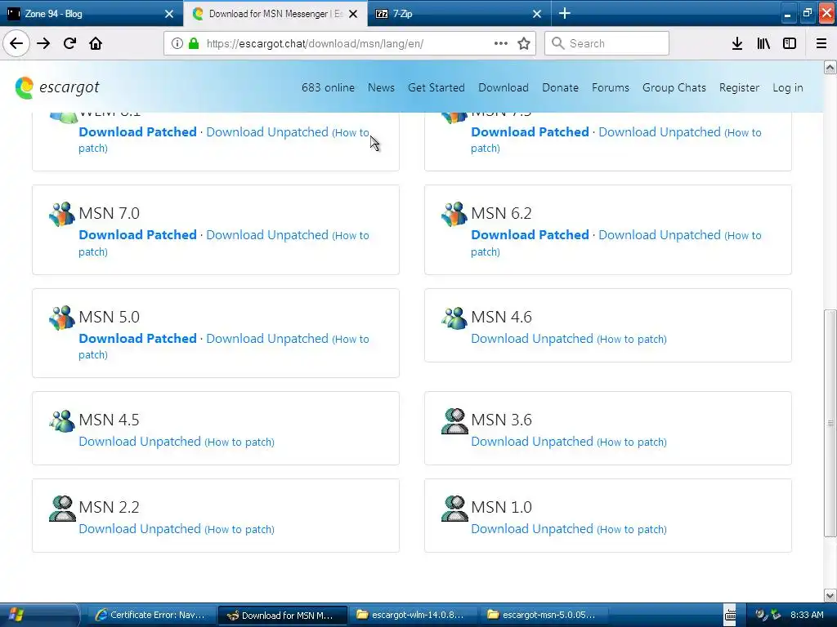837x627 pixels.
Task: Download Patched MSN 6.2
Action: point(530,234)
